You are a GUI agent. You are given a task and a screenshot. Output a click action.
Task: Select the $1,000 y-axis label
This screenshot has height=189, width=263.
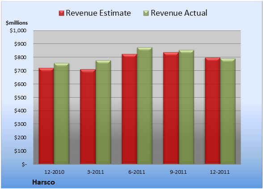[x=18, y=30]
